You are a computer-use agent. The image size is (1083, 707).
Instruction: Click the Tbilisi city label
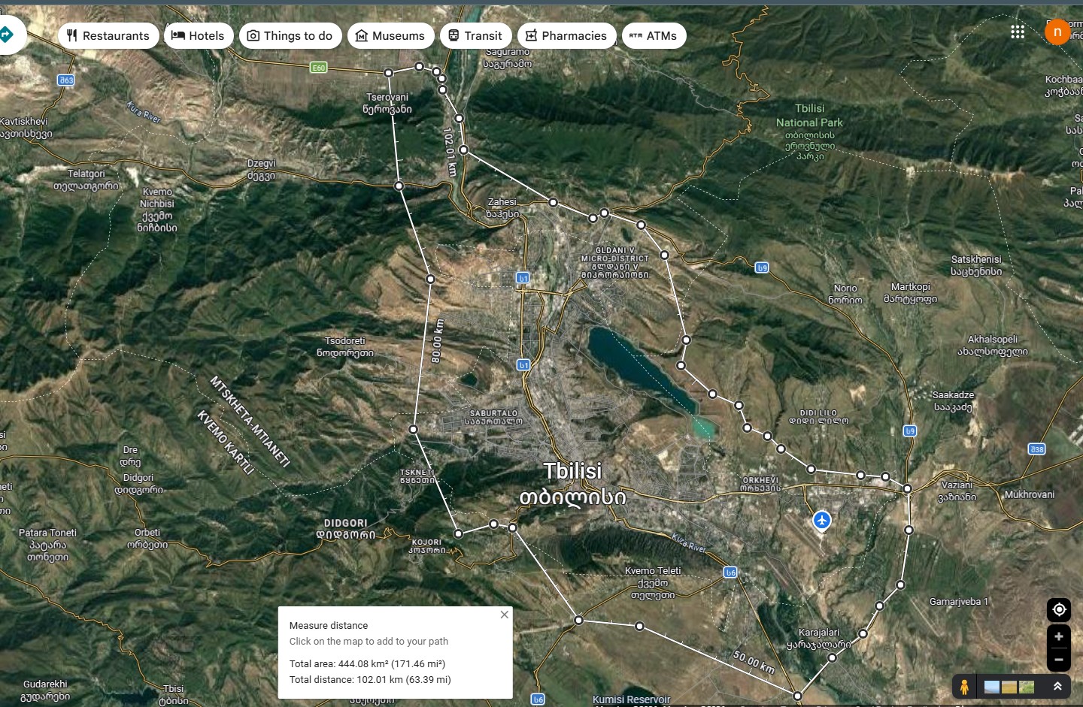click(x=573, y=471)
